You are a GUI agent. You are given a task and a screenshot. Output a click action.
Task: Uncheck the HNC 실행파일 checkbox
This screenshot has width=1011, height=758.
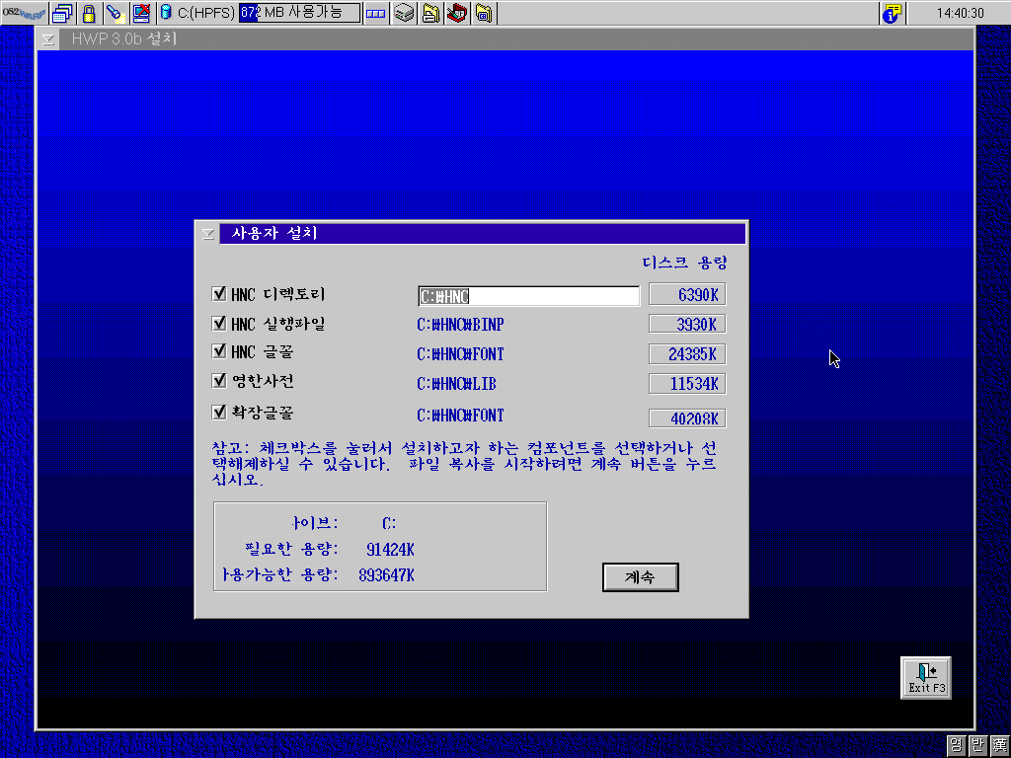click(218, 323)
